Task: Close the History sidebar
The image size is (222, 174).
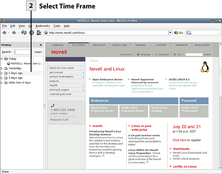Action: pos(41,45)
